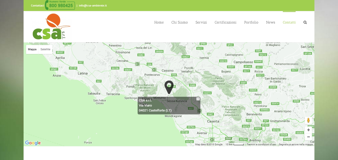The height and width of the screenshot is (160, 338).
Task: Click the CSA s.r.l. logo
Action: pyautogui.click(x=51, y=26)
